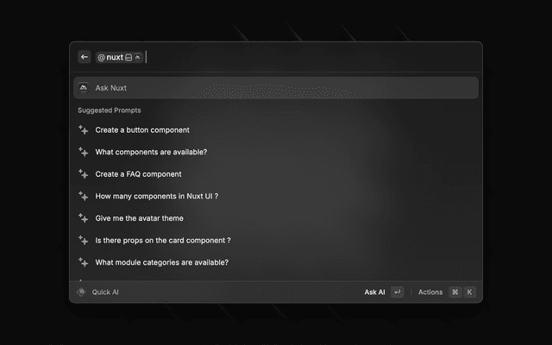This screenshot has height=345, width=552.
Task: Click sparkle icon next to What module categories
Action: click(83, 262)
